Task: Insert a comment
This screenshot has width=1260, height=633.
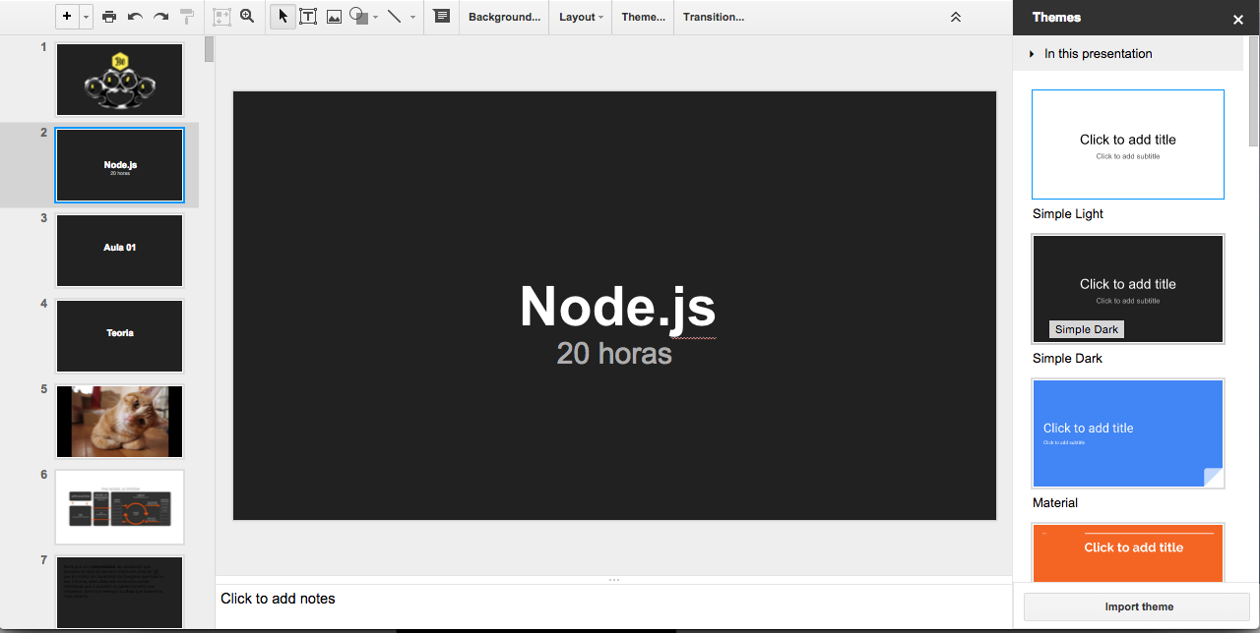Action: point(442,17)
